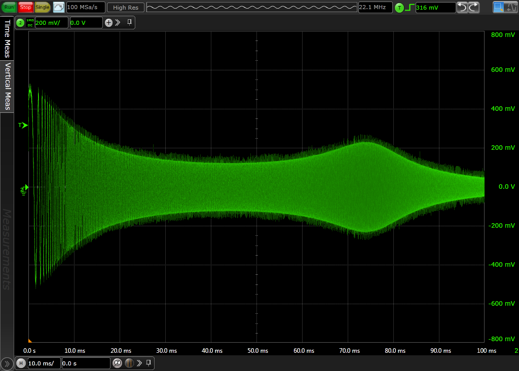Toggle channel 2 on or off

(20, 23)
